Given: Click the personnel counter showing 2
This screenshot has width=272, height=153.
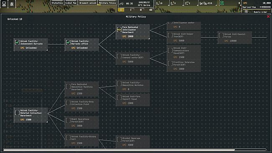Looking at the screenshot, I should click(x=187, y=3).
